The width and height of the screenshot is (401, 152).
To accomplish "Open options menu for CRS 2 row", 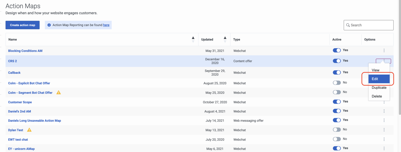I will (x=383, y=61).
